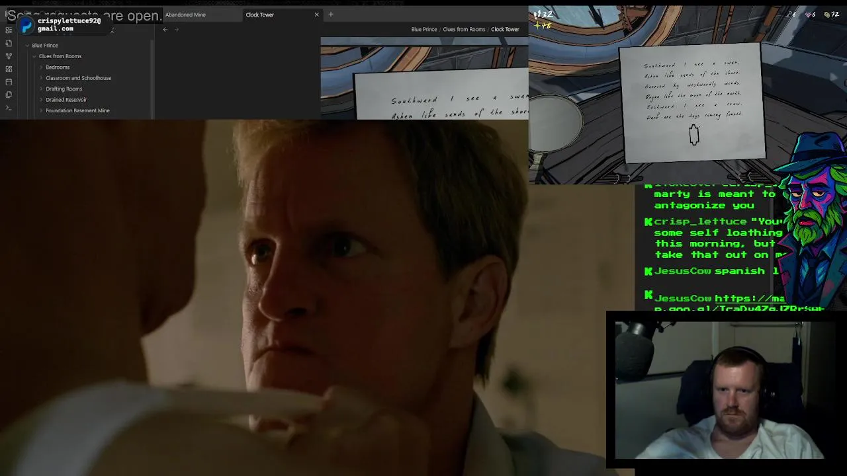Screen dimensions: 847x476
Task: Click the white poem note in game
Action: point(693,102)
